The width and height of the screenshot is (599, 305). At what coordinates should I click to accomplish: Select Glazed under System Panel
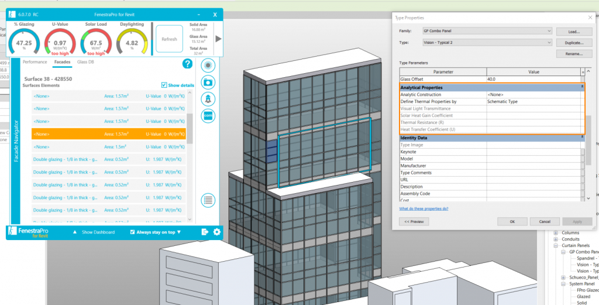tap(583, 297)
